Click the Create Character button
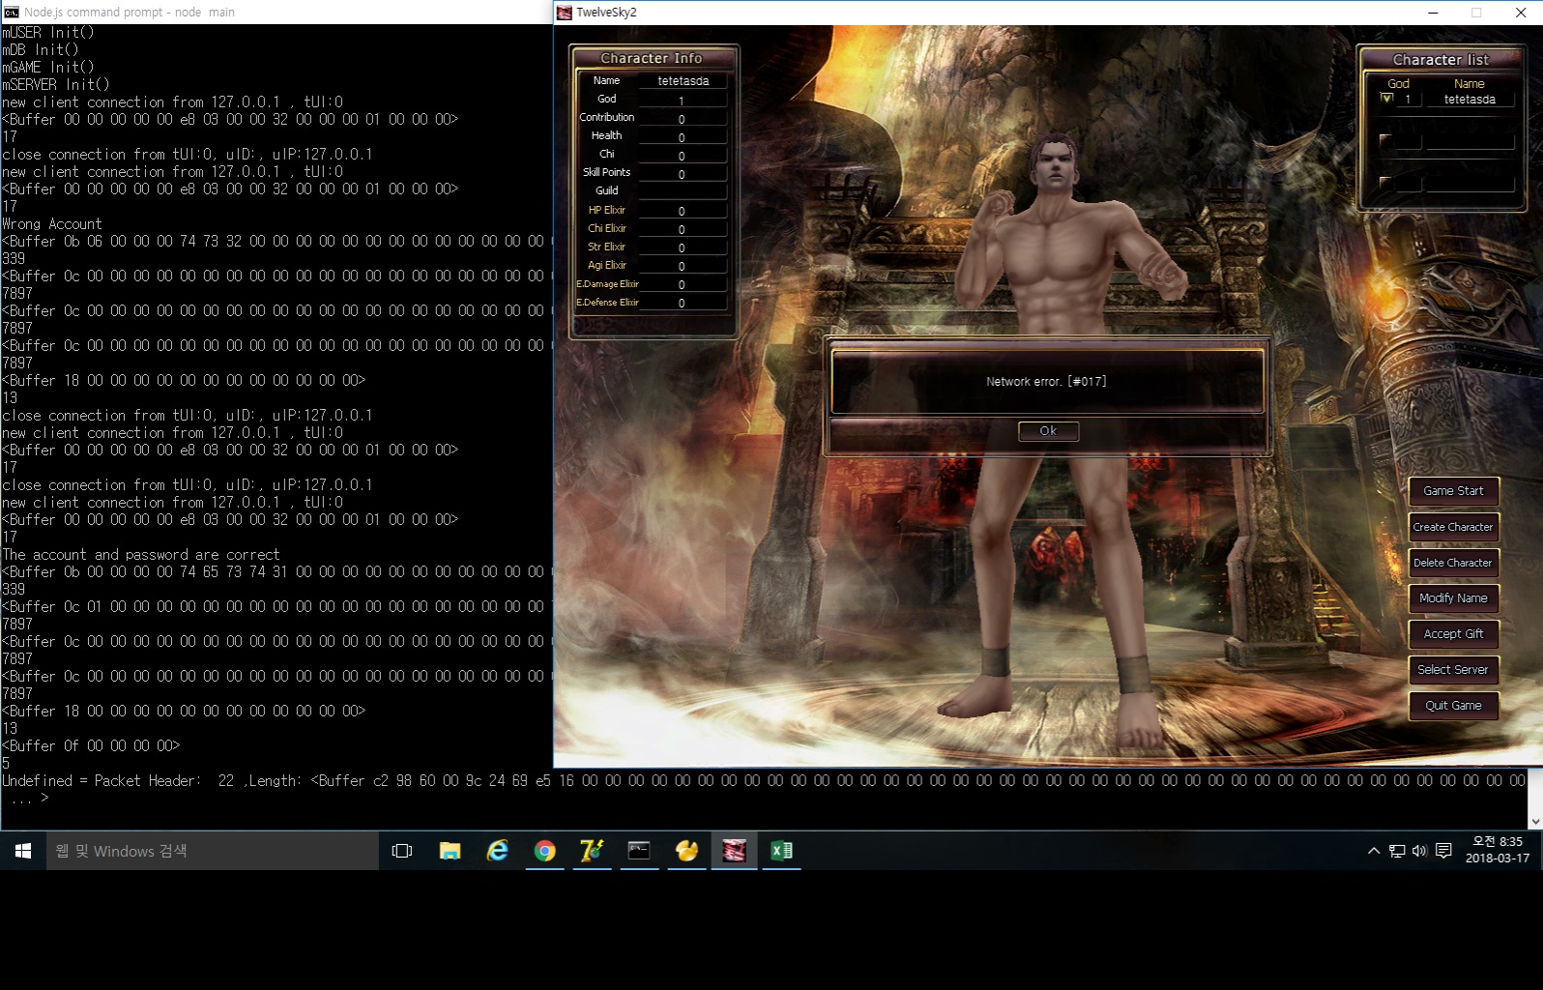 click(1453, 527)
